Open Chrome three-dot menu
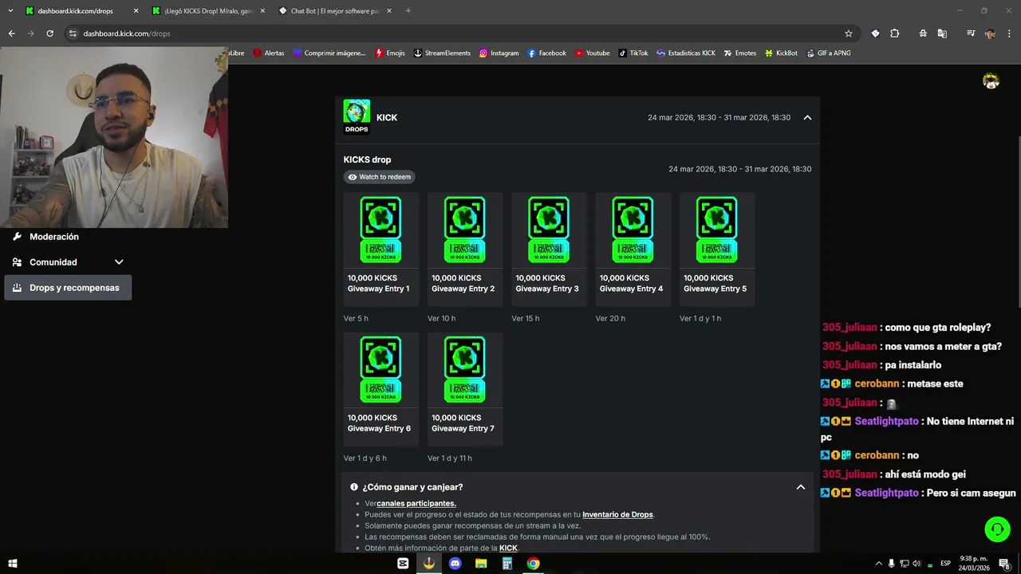 click(1010, 33)
